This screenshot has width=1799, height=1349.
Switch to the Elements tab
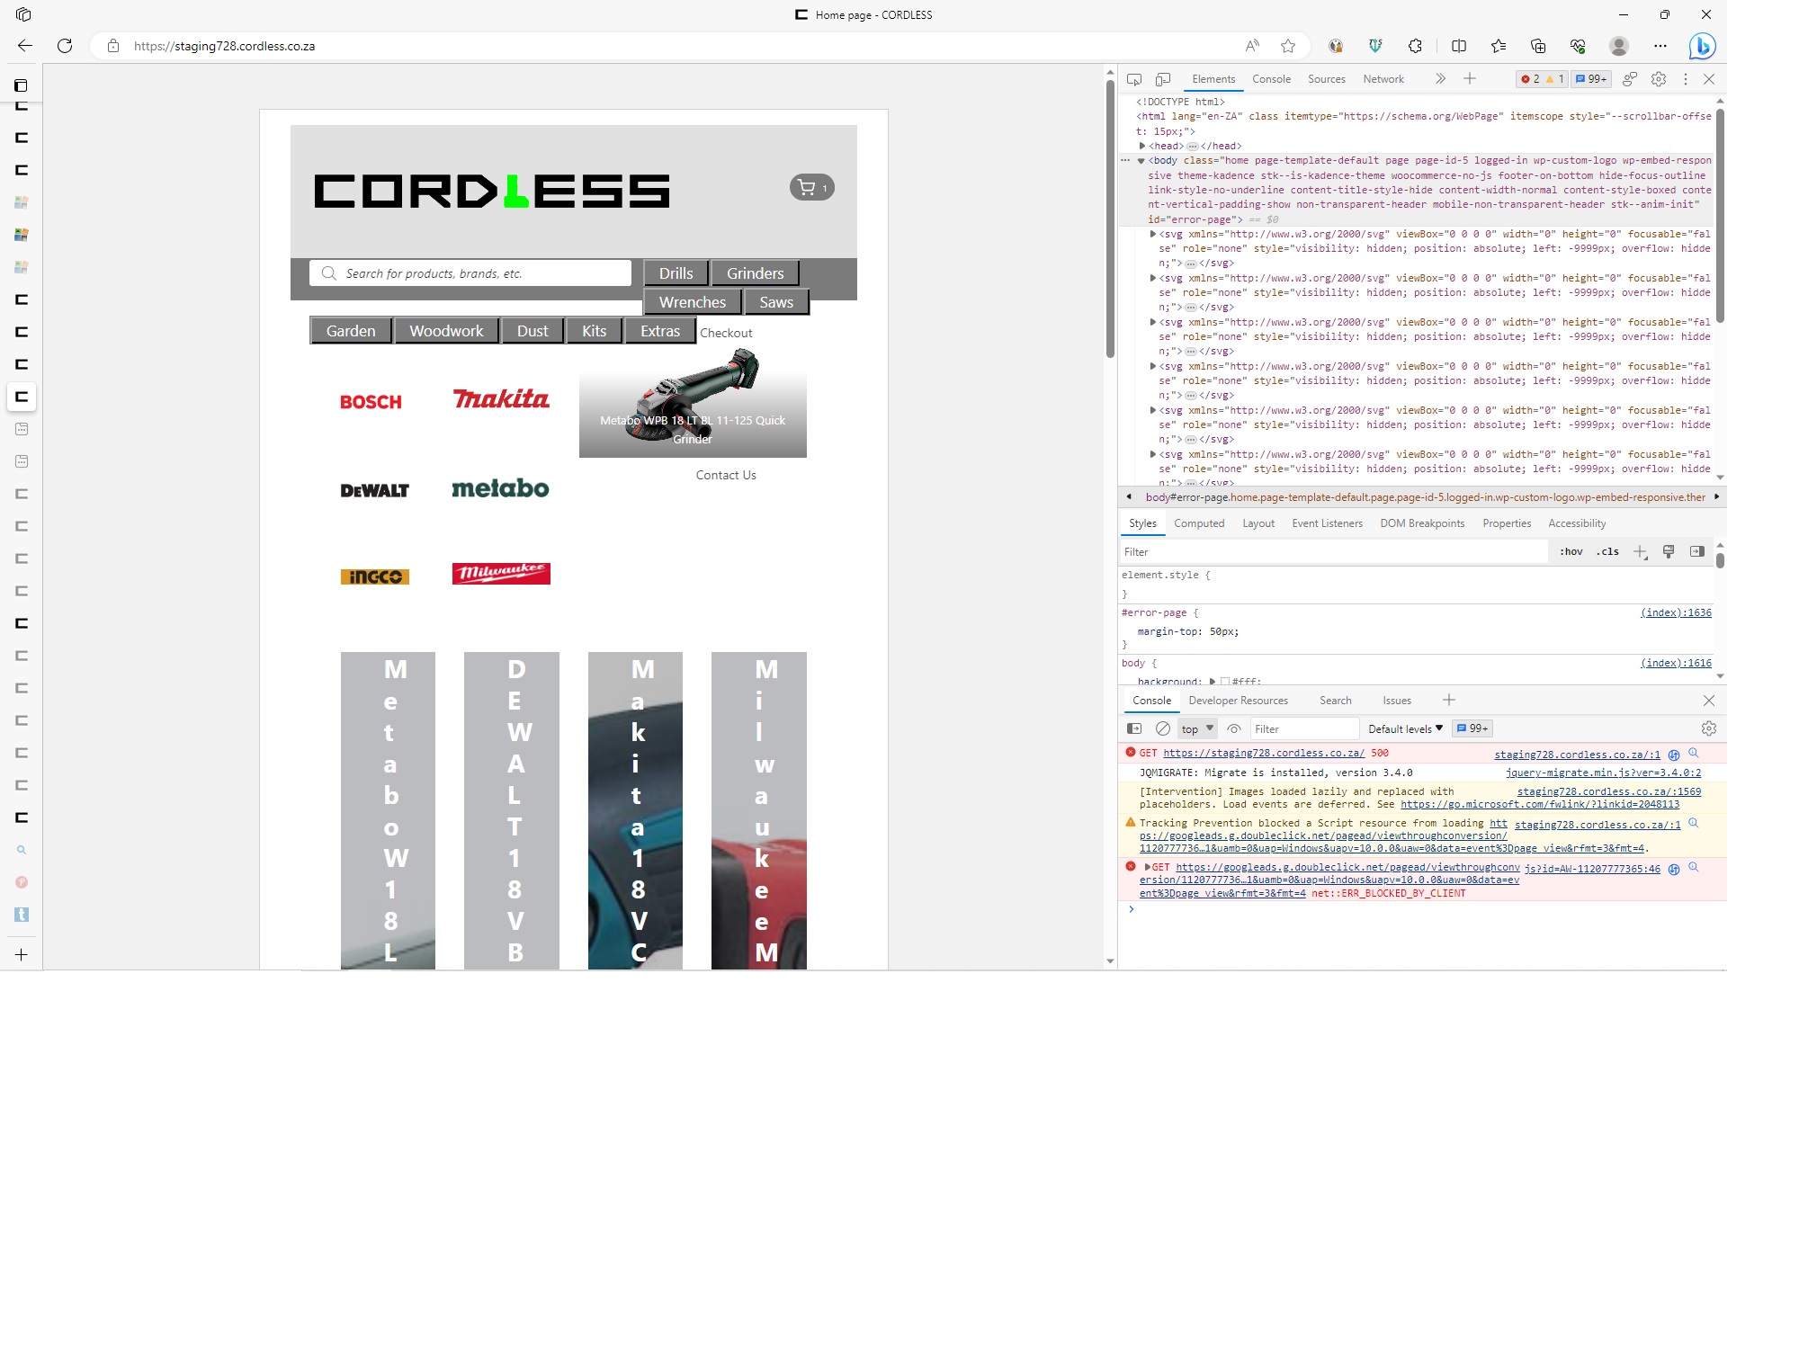click(x=1213, y=79)
